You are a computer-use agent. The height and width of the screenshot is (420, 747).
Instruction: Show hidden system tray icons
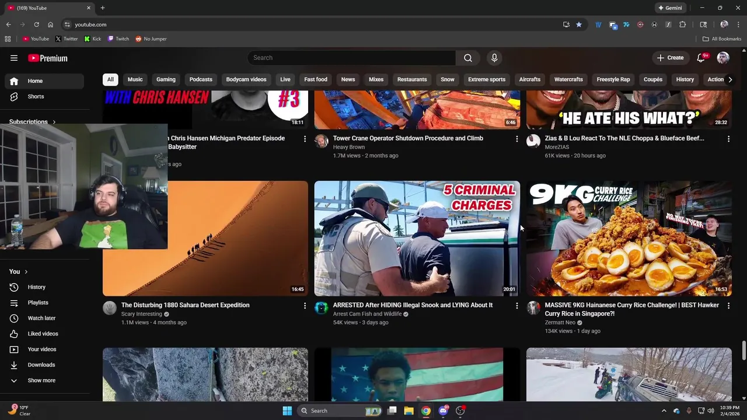point(664,411)
